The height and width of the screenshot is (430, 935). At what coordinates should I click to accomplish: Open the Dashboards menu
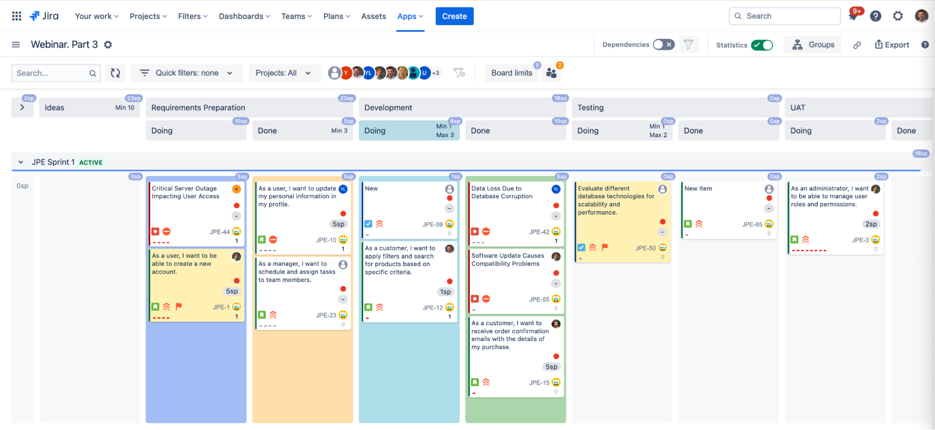point(244,16)
